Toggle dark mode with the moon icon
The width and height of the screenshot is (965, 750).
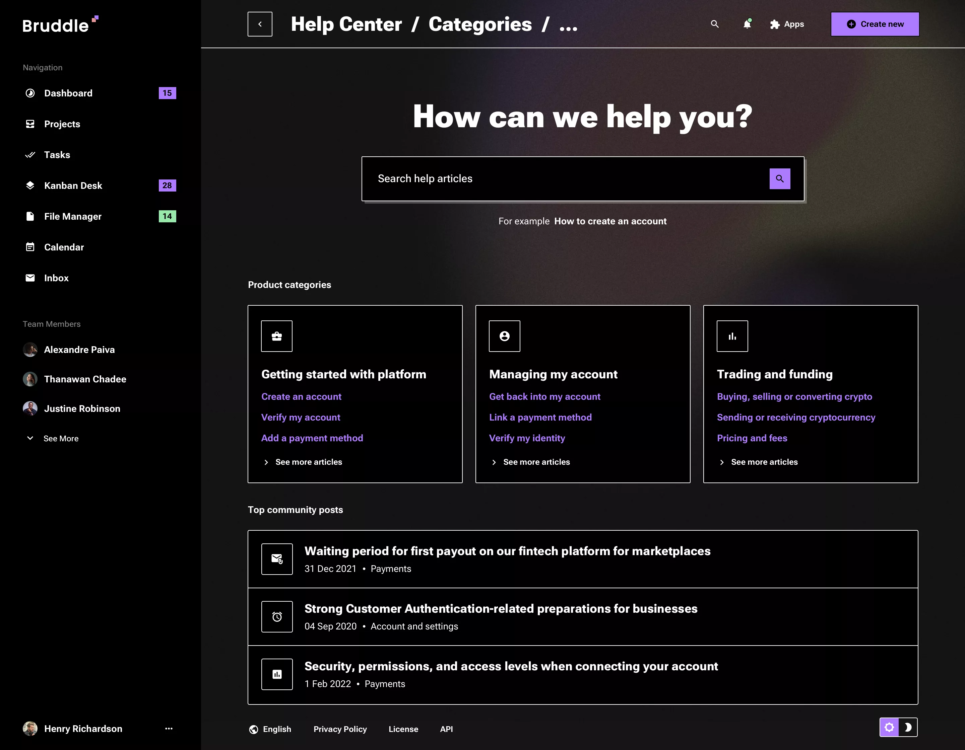pyautogui.click(x=908, y=727)
